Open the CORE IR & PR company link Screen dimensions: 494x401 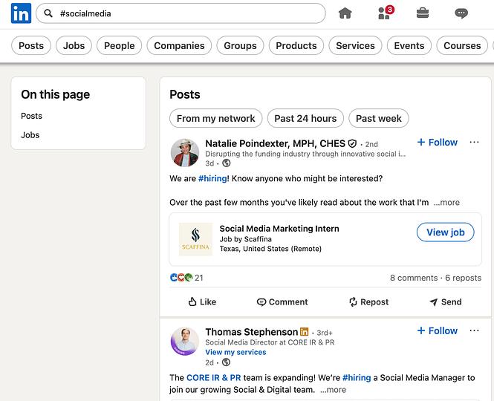(214, 378)
